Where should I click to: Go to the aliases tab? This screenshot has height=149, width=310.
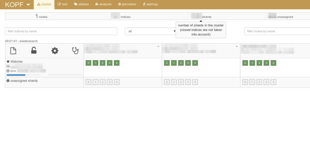point(81,4)
